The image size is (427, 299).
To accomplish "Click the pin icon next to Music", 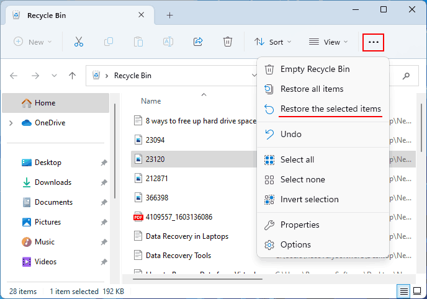I will [x=104, y=242].
